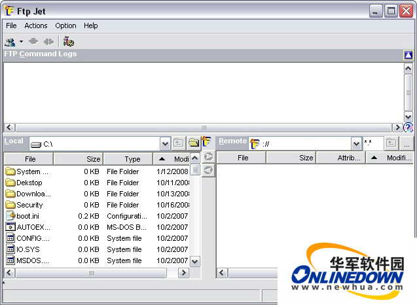417x305 pixels.
Task: Click the local vertical scrollbar thumb
Action: point(195,170)
